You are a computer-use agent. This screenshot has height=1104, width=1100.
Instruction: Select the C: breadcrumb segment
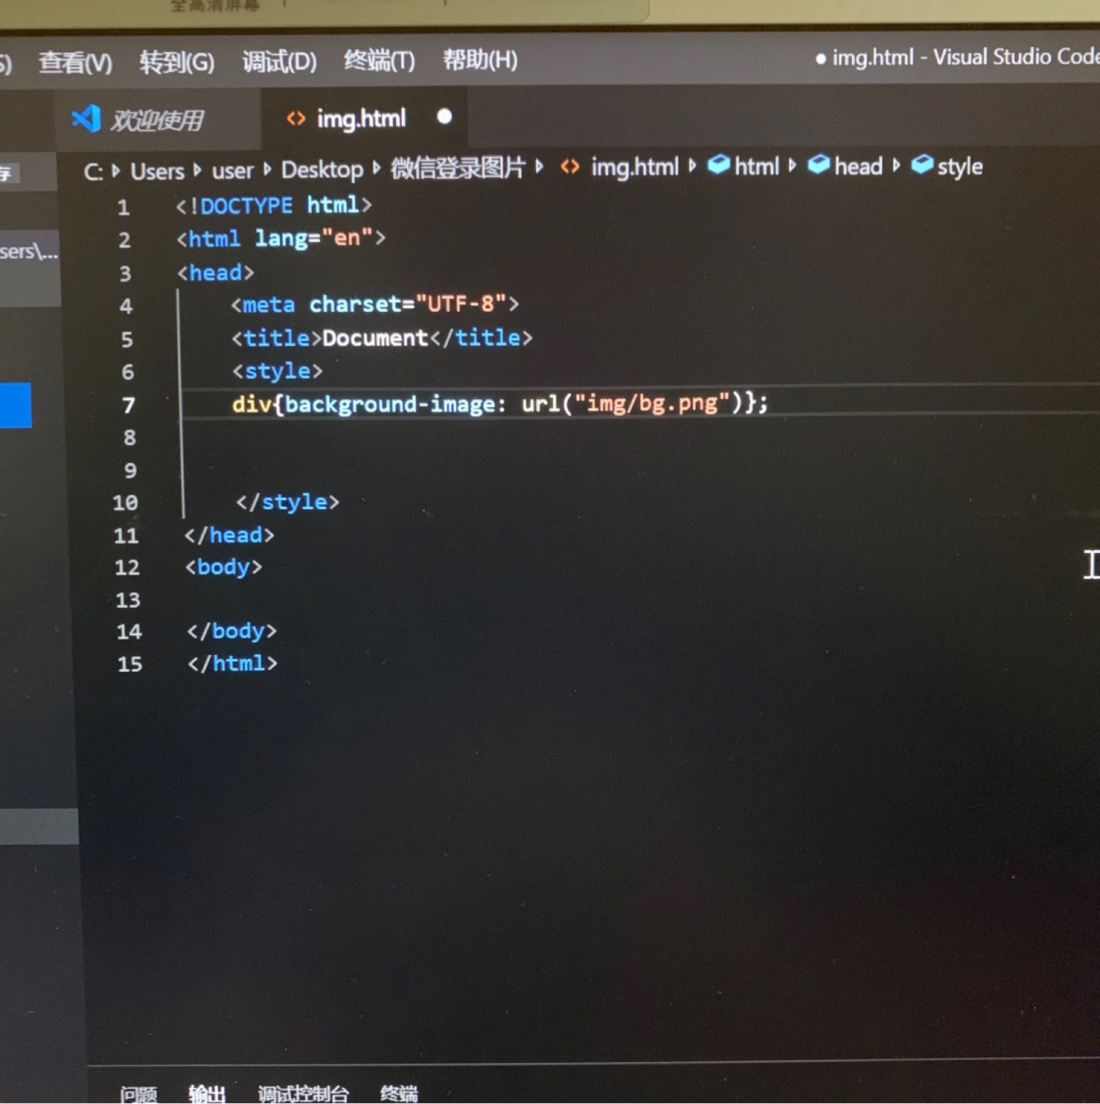(x=93, y=172)
